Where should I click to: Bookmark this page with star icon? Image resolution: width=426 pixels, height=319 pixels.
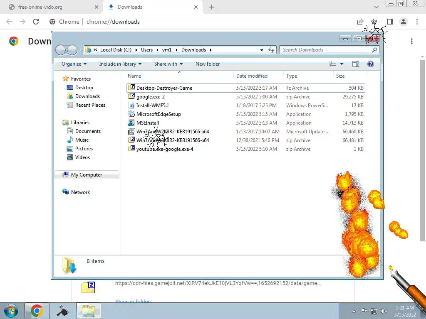(x=374, y=22)
